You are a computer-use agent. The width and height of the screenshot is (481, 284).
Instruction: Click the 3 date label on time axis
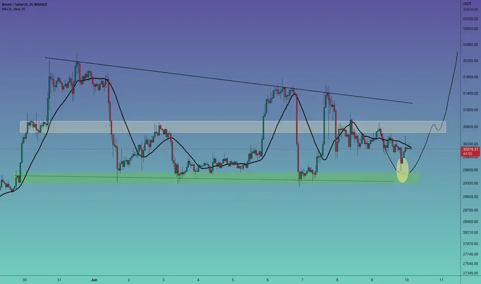tap(164, 280)
